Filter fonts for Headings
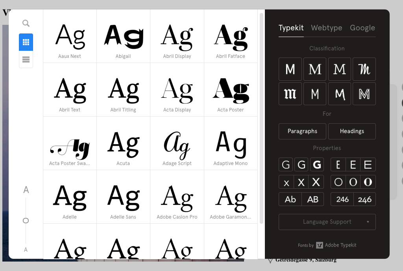 352,132
